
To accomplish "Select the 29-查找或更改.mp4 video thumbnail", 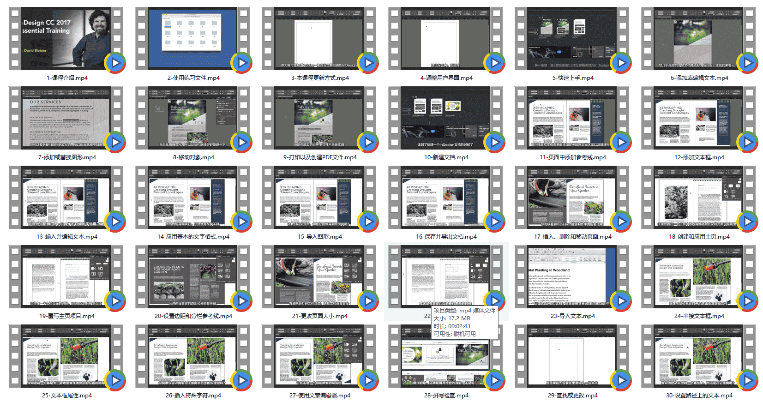I will click(572, 356).
